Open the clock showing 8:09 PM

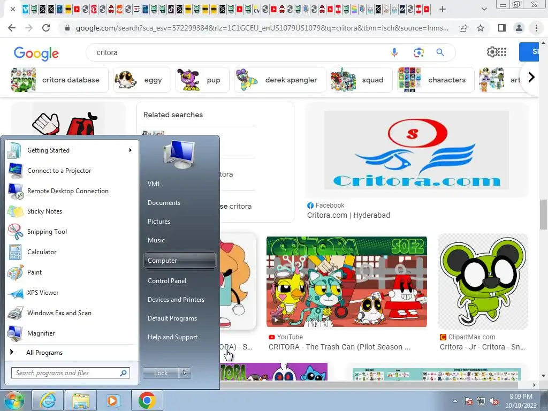pyautogui.click(x=521, y=401)
